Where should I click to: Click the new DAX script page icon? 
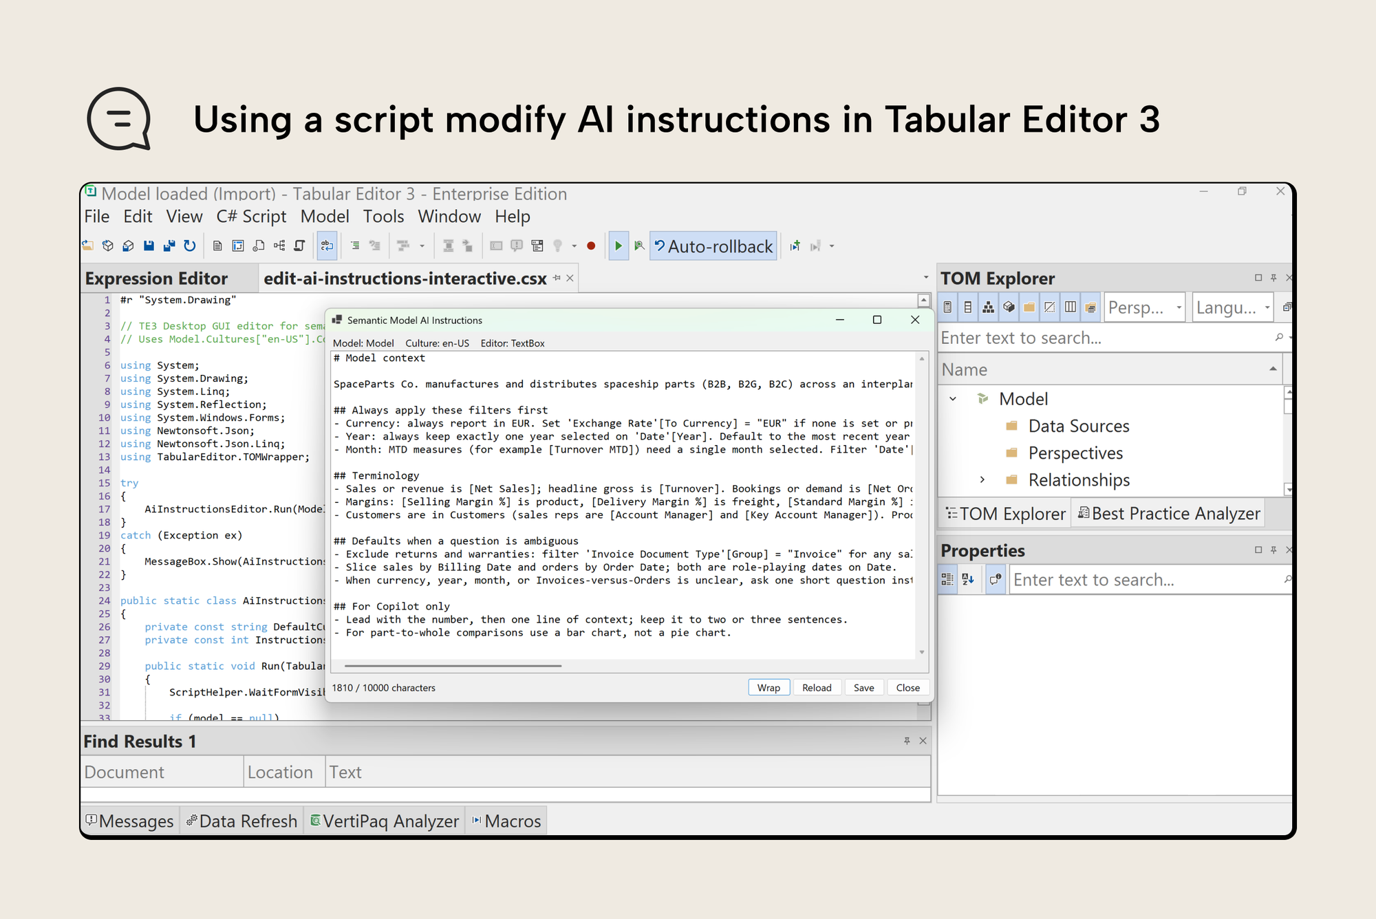coord(217,246)
